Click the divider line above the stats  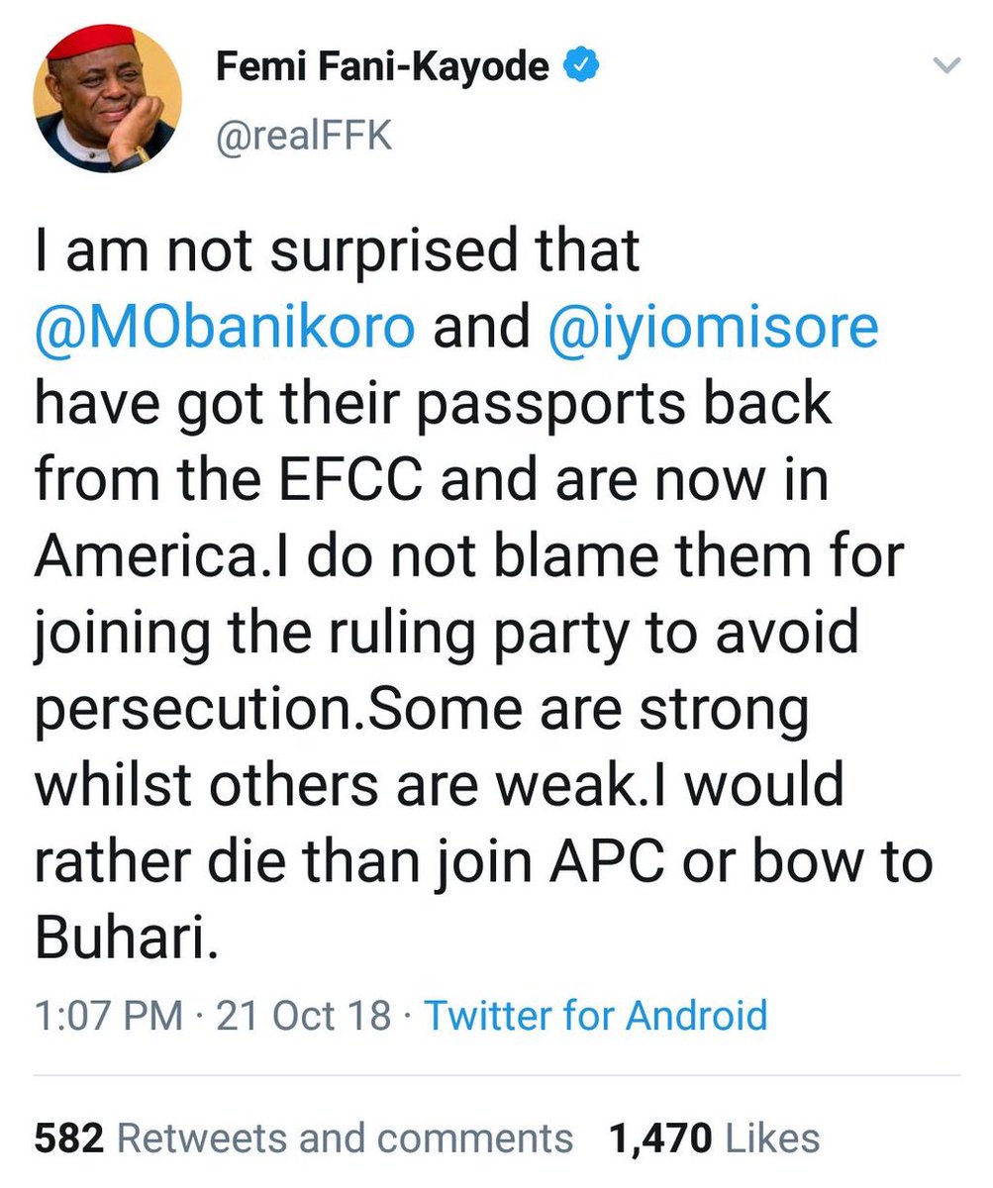tap(496, 1075)
